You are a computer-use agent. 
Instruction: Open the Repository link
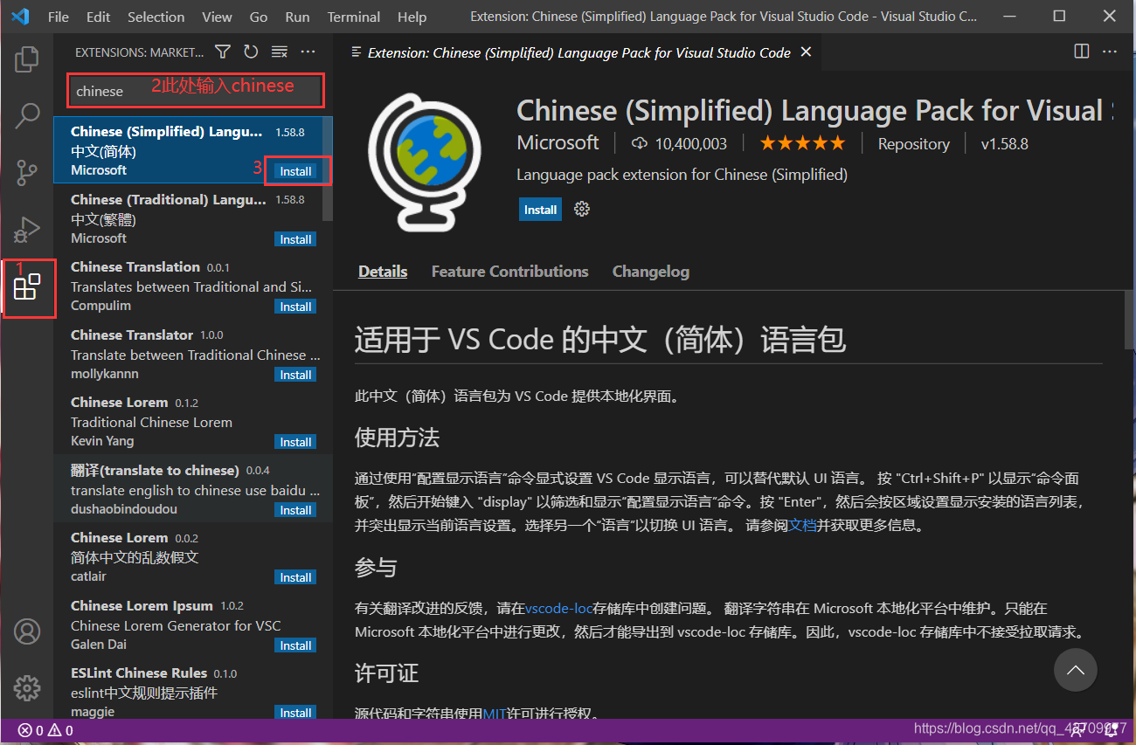(913, 144)
